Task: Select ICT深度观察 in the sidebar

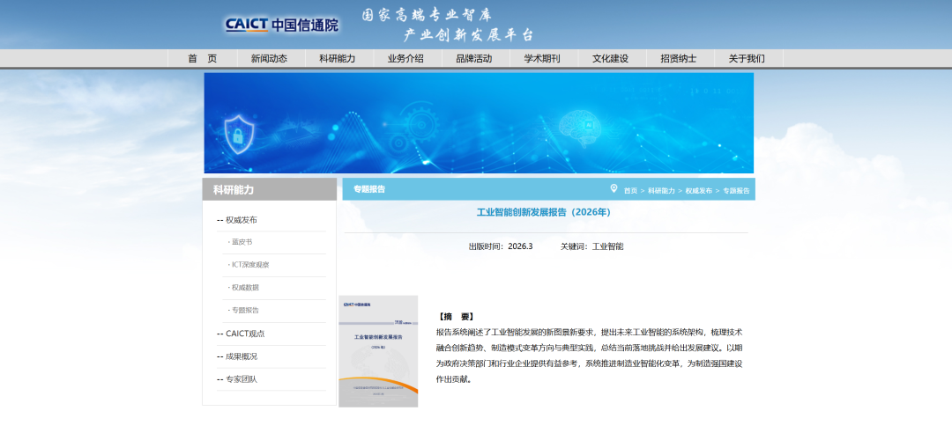Action: pos(249,265)
